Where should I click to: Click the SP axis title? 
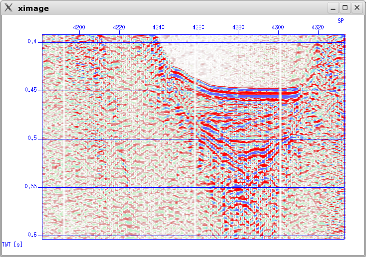[341, 21]
